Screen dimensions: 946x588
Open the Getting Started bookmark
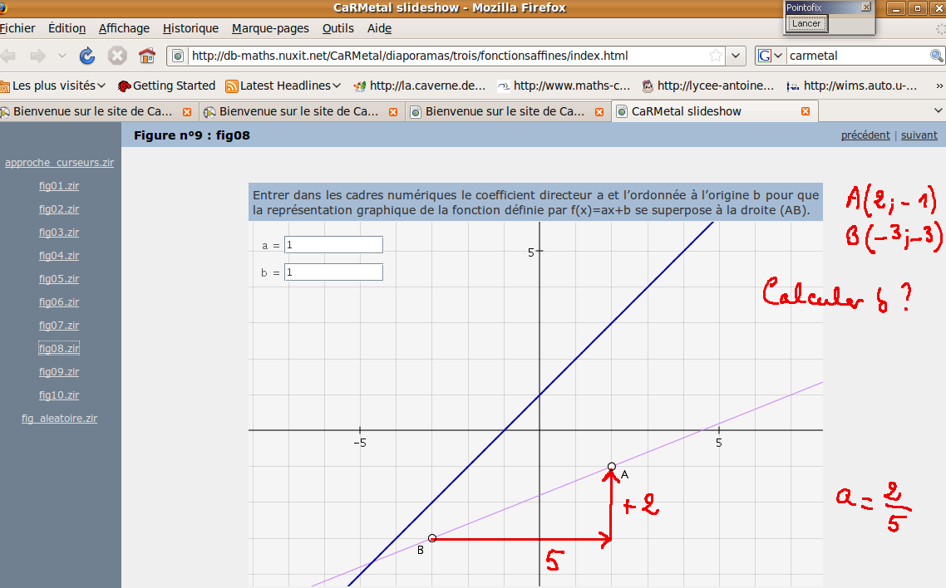166,86
